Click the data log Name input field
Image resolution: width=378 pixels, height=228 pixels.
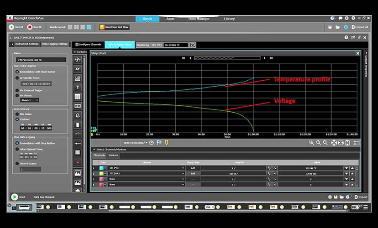41,60
